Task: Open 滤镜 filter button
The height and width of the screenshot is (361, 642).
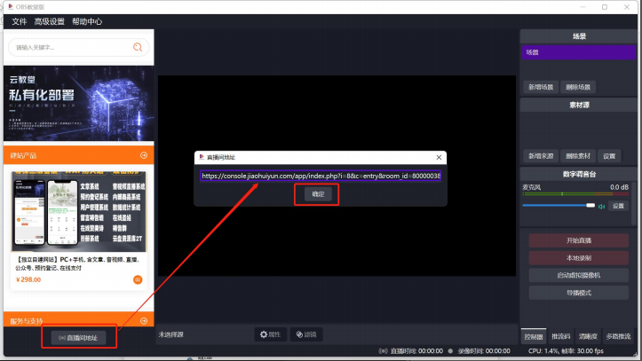Action: (305, 334)
